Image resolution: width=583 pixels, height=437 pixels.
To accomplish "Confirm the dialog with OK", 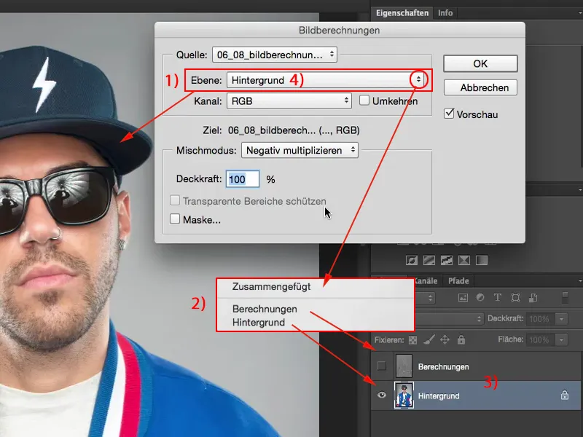I will [480, 63].
